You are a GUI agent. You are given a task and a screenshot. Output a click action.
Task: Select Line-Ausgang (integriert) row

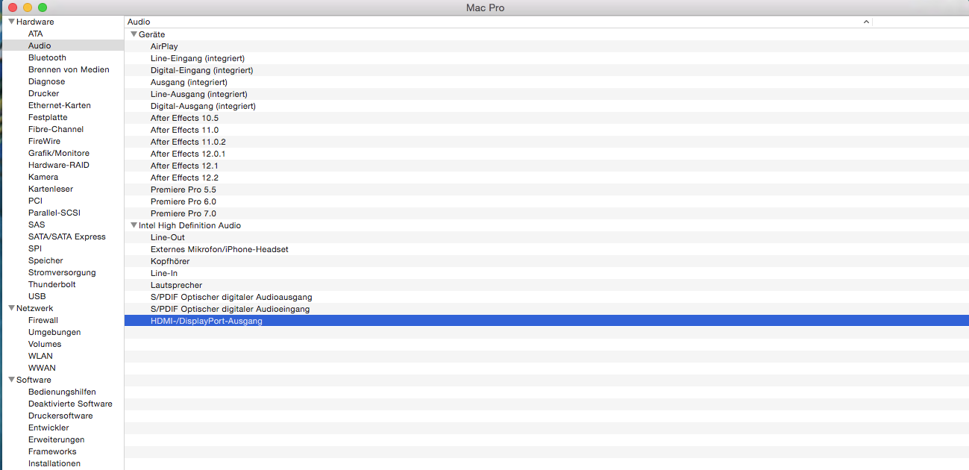point(546,94)
